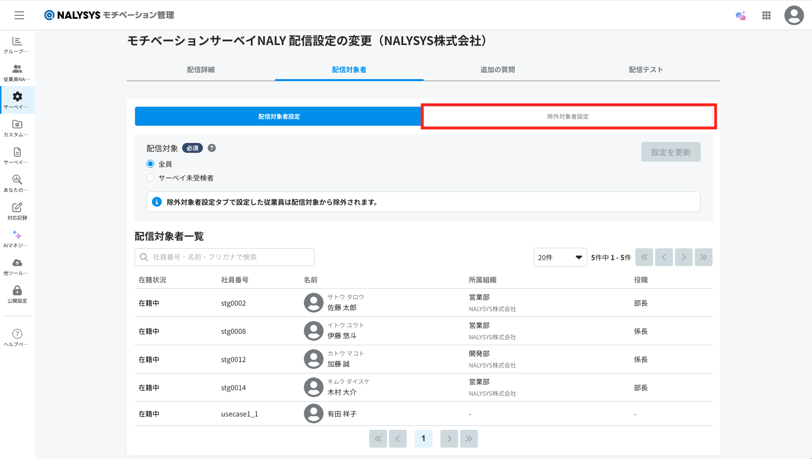Open the あなたの analysis sidebar item
This screenshot has width=812, height=459.
[17, 184]
